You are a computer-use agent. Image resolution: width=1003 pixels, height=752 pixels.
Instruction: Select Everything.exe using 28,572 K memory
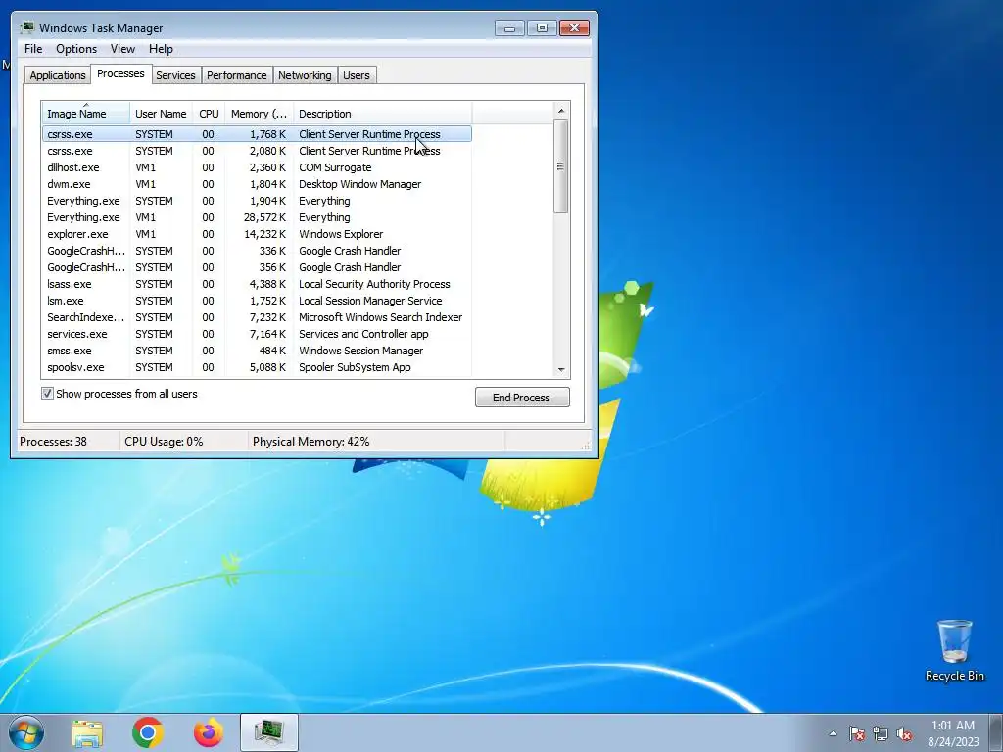[x=258, y=217]
